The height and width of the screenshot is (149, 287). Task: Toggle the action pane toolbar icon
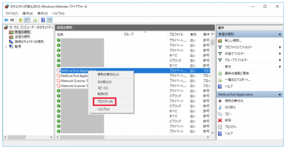click(x=49, y=20)
